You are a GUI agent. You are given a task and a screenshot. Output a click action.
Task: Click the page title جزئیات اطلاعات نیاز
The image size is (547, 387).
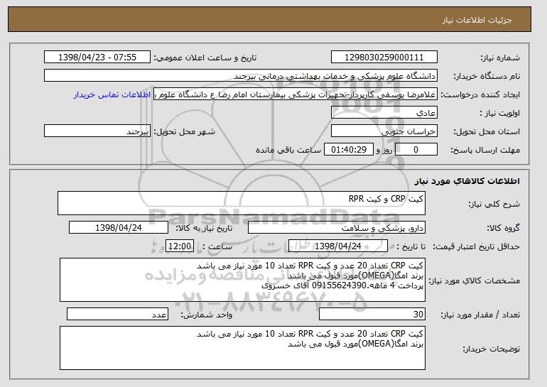(x=477, y=20)
